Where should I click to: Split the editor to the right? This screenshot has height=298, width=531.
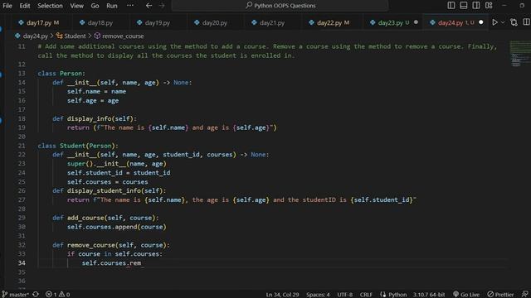(526, 22)
